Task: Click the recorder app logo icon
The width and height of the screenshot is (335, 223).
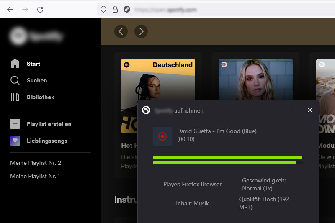Action: [146, 110]
